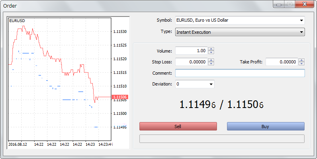Lower Stop Loss using the down spinner
Image resolution: width=317 pixels, height=159 pixels.
coord(211,63)
